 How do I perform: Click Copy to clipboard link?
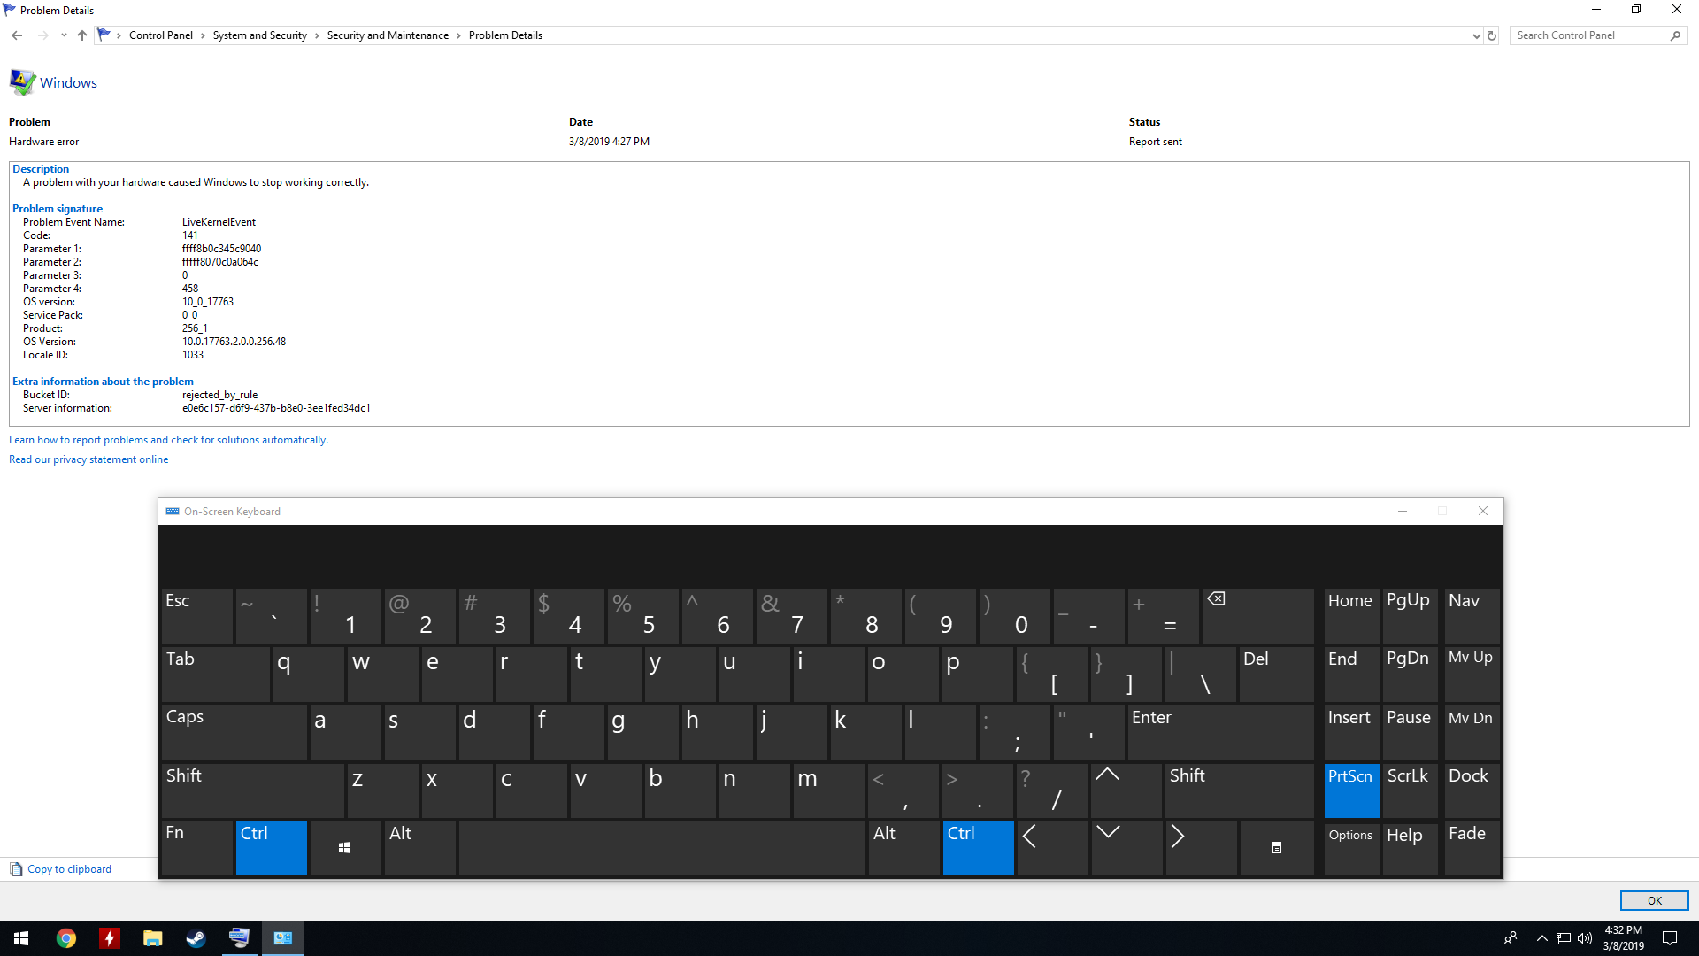pyautogui.click(x=69, y=869)
